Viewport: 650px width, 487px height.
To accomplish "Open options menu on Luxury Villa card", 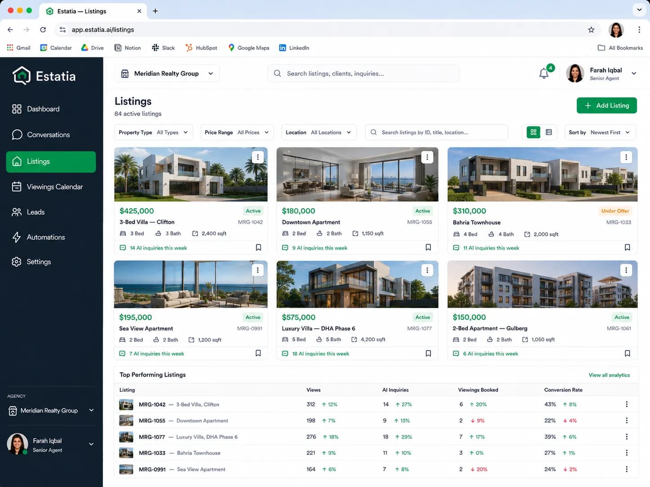I will click(427, 270).
